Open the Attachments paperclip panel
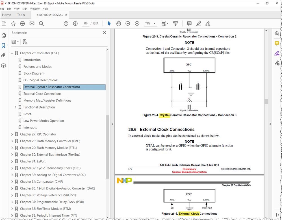Viewport: 282px width, 220px height. (x=3, y=55)
